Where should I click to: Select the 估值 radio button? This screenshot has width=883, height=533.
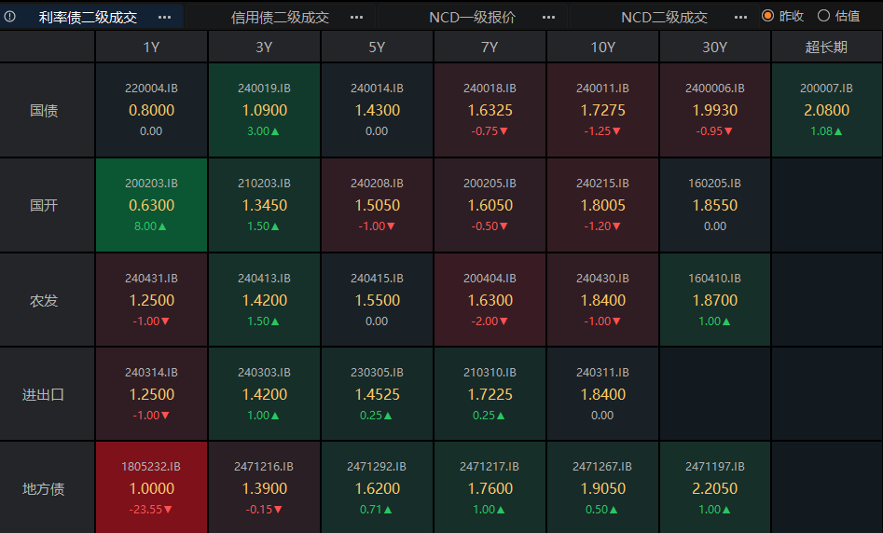coord(823,16)
